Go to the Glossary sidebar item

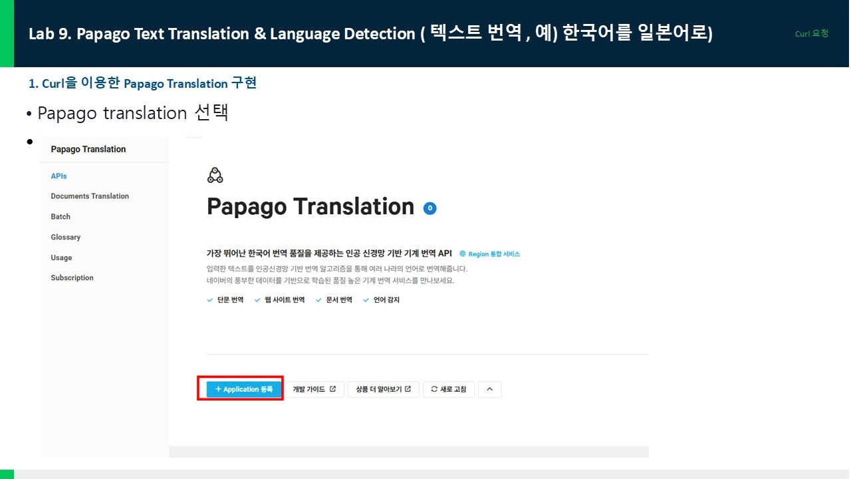[x=65, y=238]
